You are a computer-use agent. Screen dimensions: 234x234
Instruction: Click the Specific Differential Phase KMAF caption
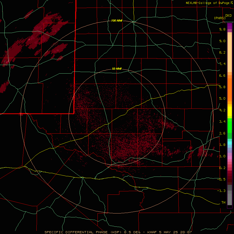pos(118,232)
